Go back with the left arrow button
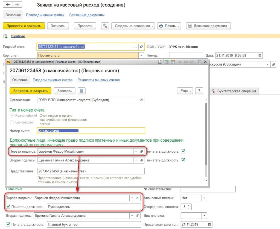 [x=8, y=4]
